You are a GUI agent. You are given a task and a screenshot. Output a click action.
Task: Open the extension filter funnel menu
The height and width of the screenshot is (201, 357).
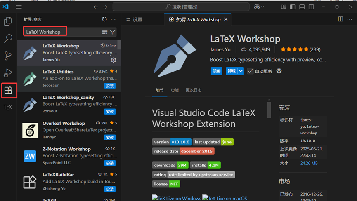113,32
